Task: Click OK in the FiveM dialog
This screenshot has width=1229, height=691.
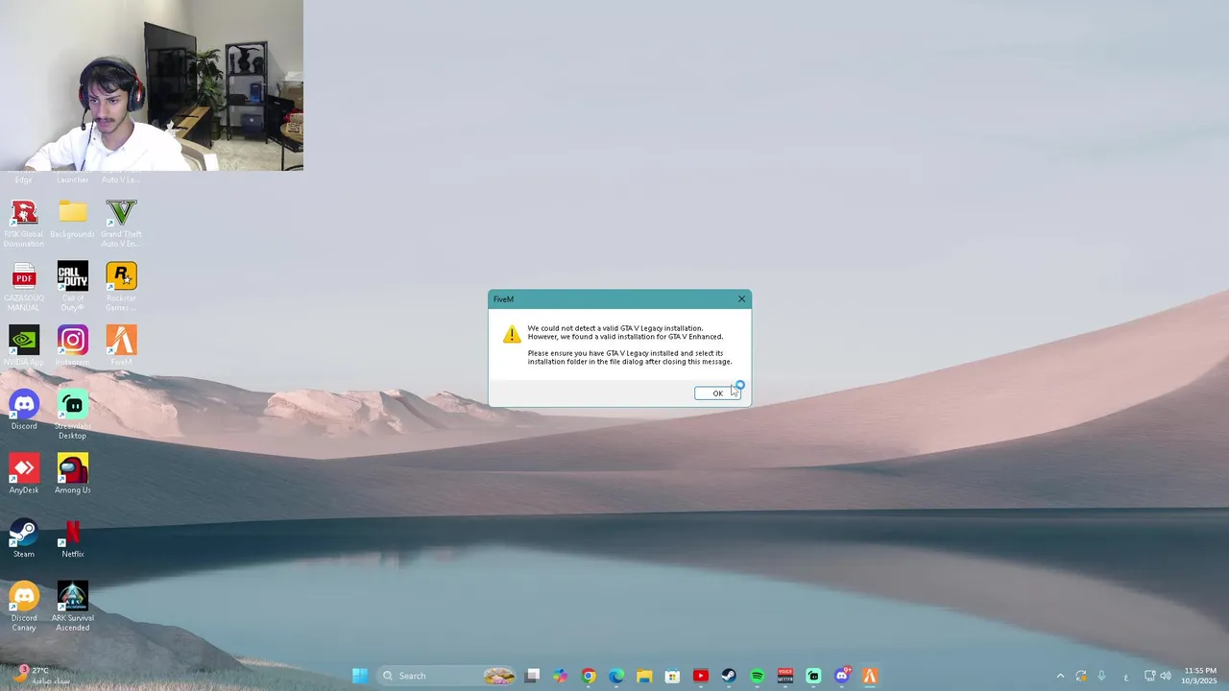Action: 717,393
